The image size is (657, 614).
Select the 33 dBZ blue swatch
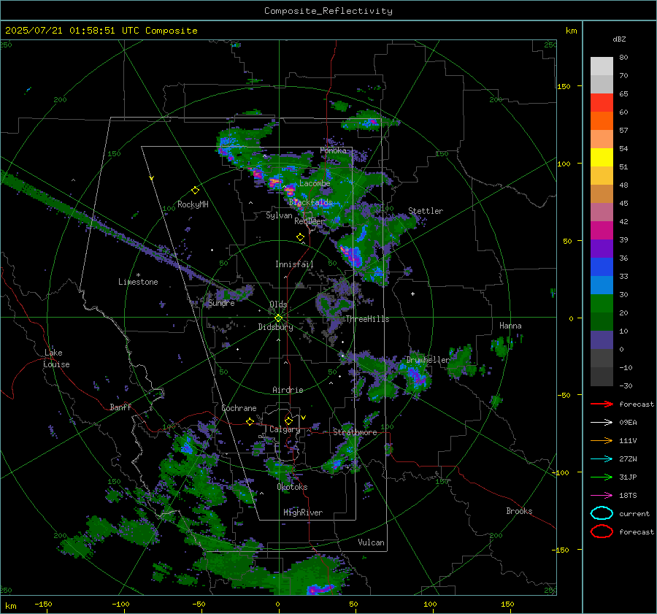click(x=602, y=267)
